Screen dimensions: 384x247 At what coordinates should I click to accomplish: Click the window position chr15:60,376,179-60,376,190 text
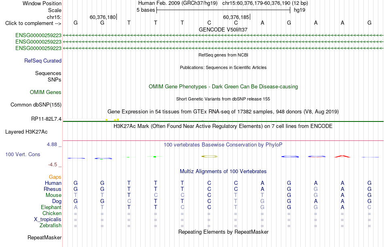pyautogui.click(x=256, y=3)
